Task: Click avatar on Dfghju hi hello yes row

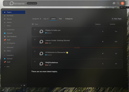Action: click(x=41, y=31)
